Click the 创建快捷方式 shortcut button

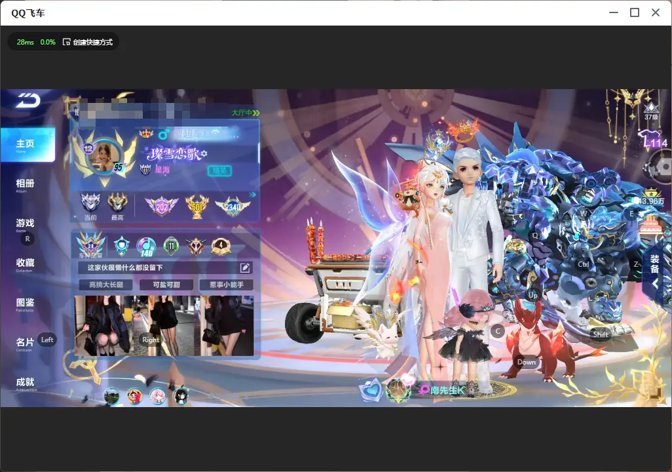coord(88,42)
